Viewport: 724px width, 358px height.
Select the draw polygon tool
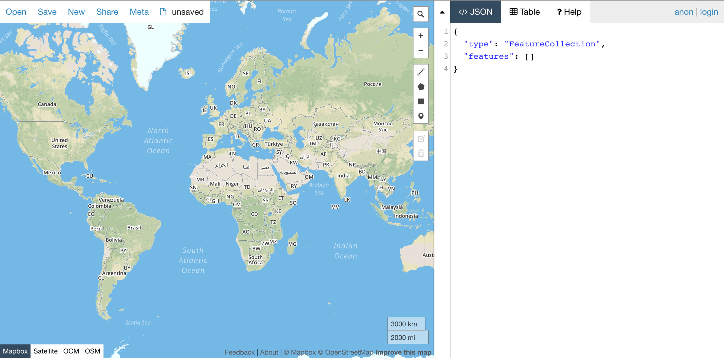[420, 87]
